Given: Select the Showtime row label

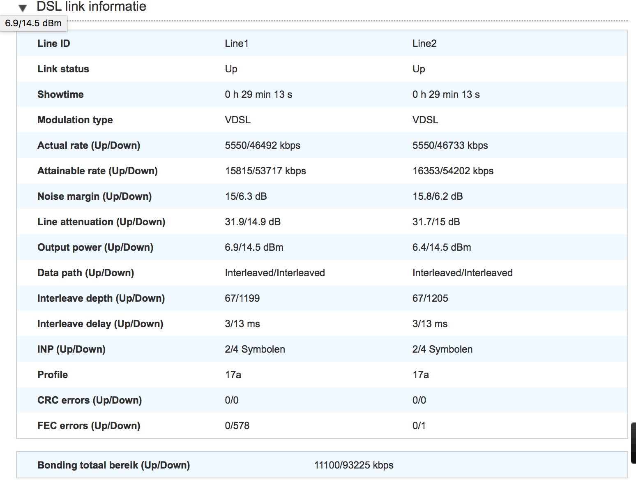Looking at the screenshot, I should (x=60, y=94).
